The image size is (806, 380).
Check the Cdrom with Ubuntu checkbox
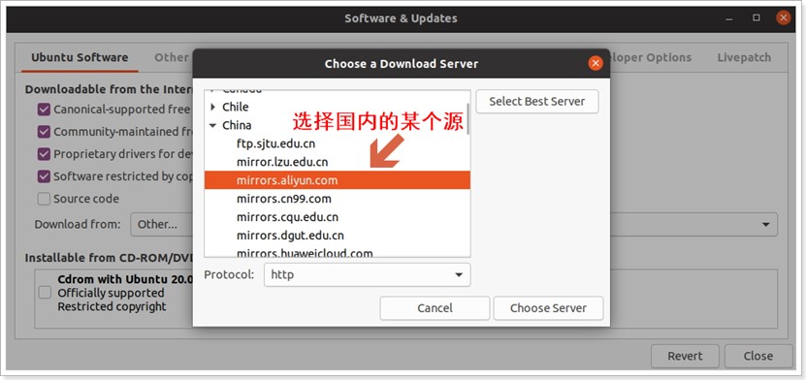click(45, 293)
